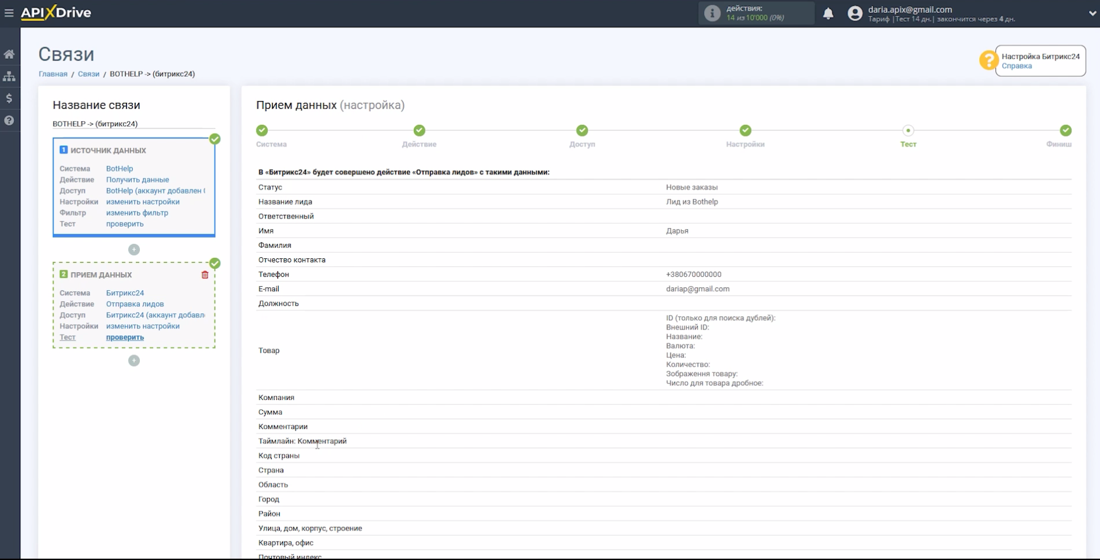Click the Улица, дом, корпус row label

click(310, 528)
